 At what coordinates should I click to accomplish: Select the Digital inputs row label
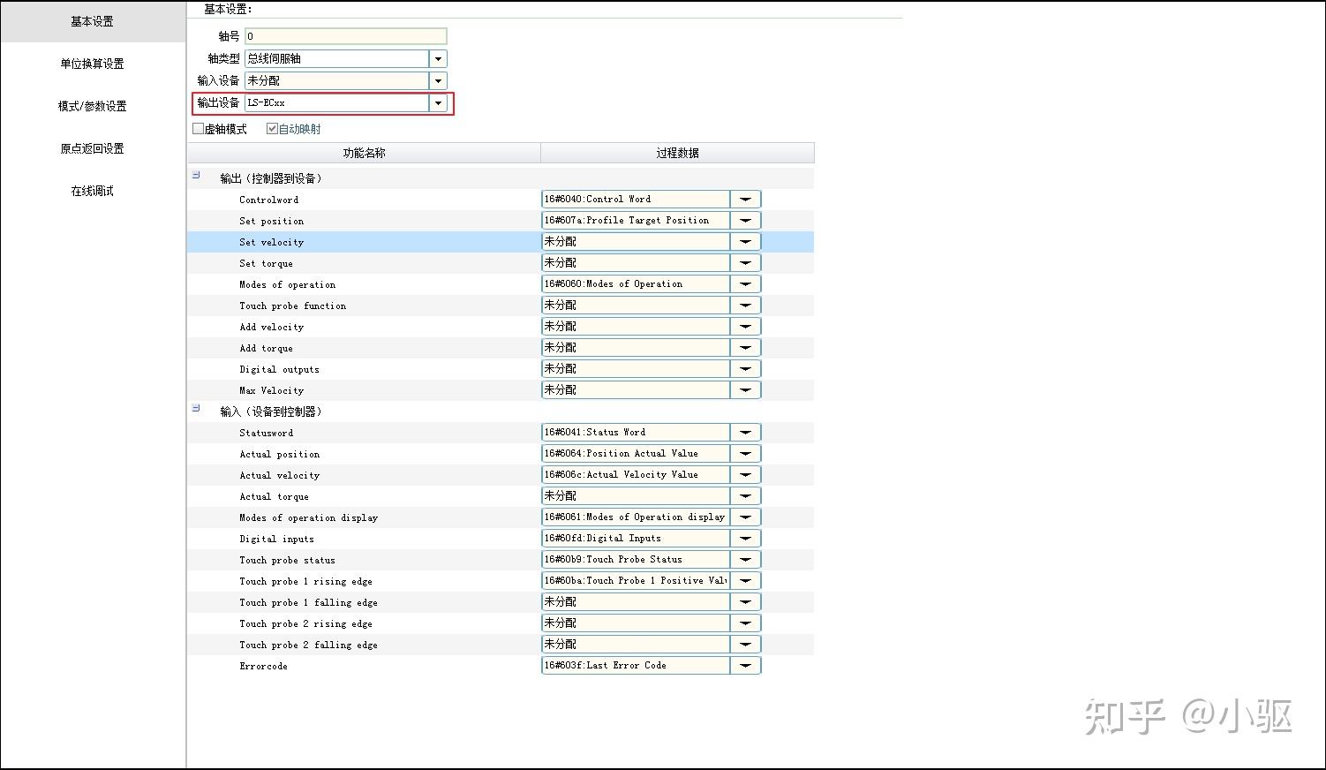[276, 539]
